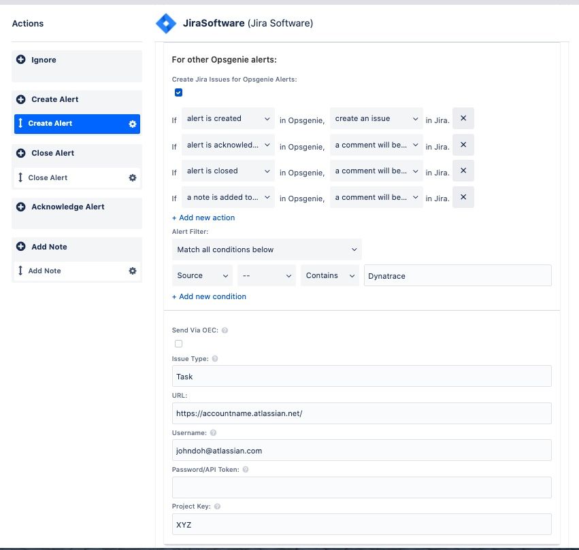Click plus icon beside Add Note heading

21,246
